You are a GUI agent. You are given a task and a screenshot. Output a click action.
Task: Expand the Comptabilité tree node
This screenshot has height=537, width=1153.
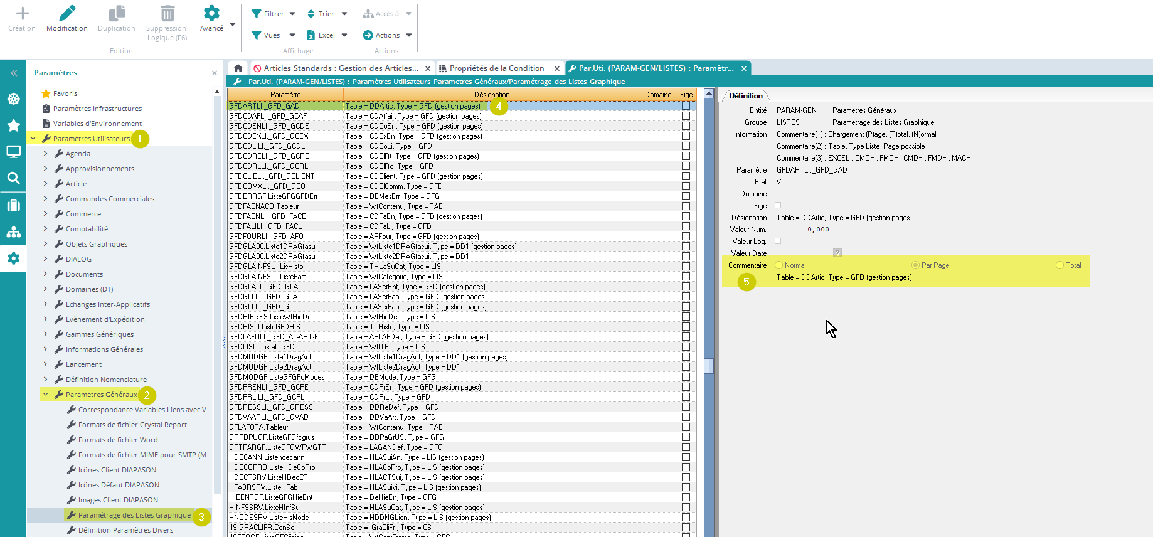pos(46,229)
